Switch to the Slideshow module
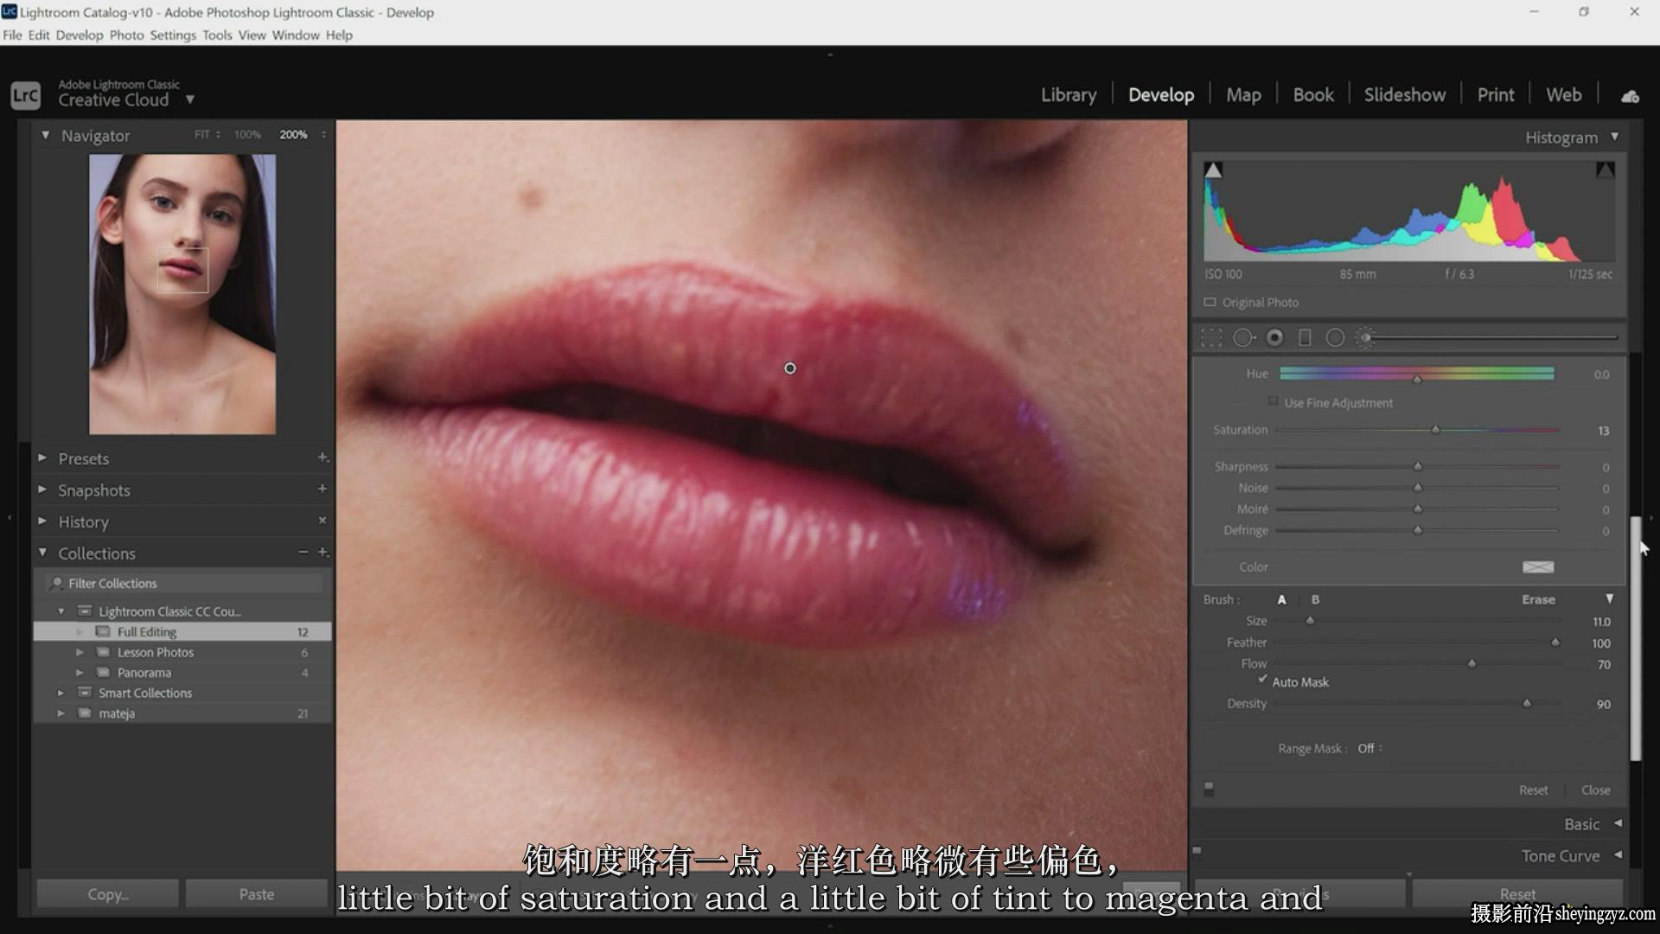1660x934 pixels. [1404, 95]
